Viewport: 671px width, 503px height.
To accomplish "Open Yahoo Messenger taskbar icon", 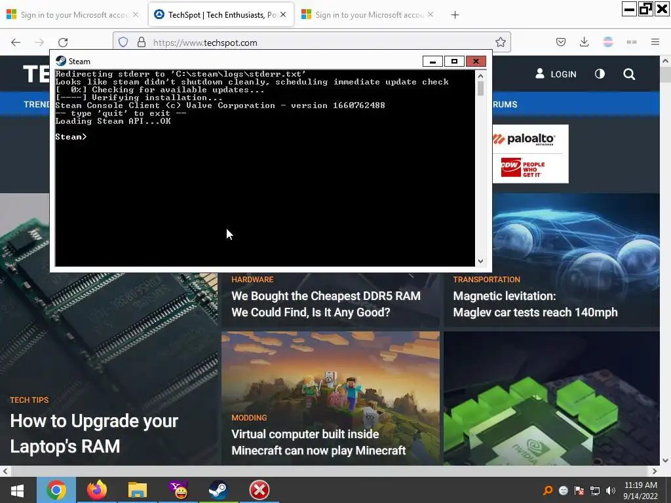I will tap(178, 490).
